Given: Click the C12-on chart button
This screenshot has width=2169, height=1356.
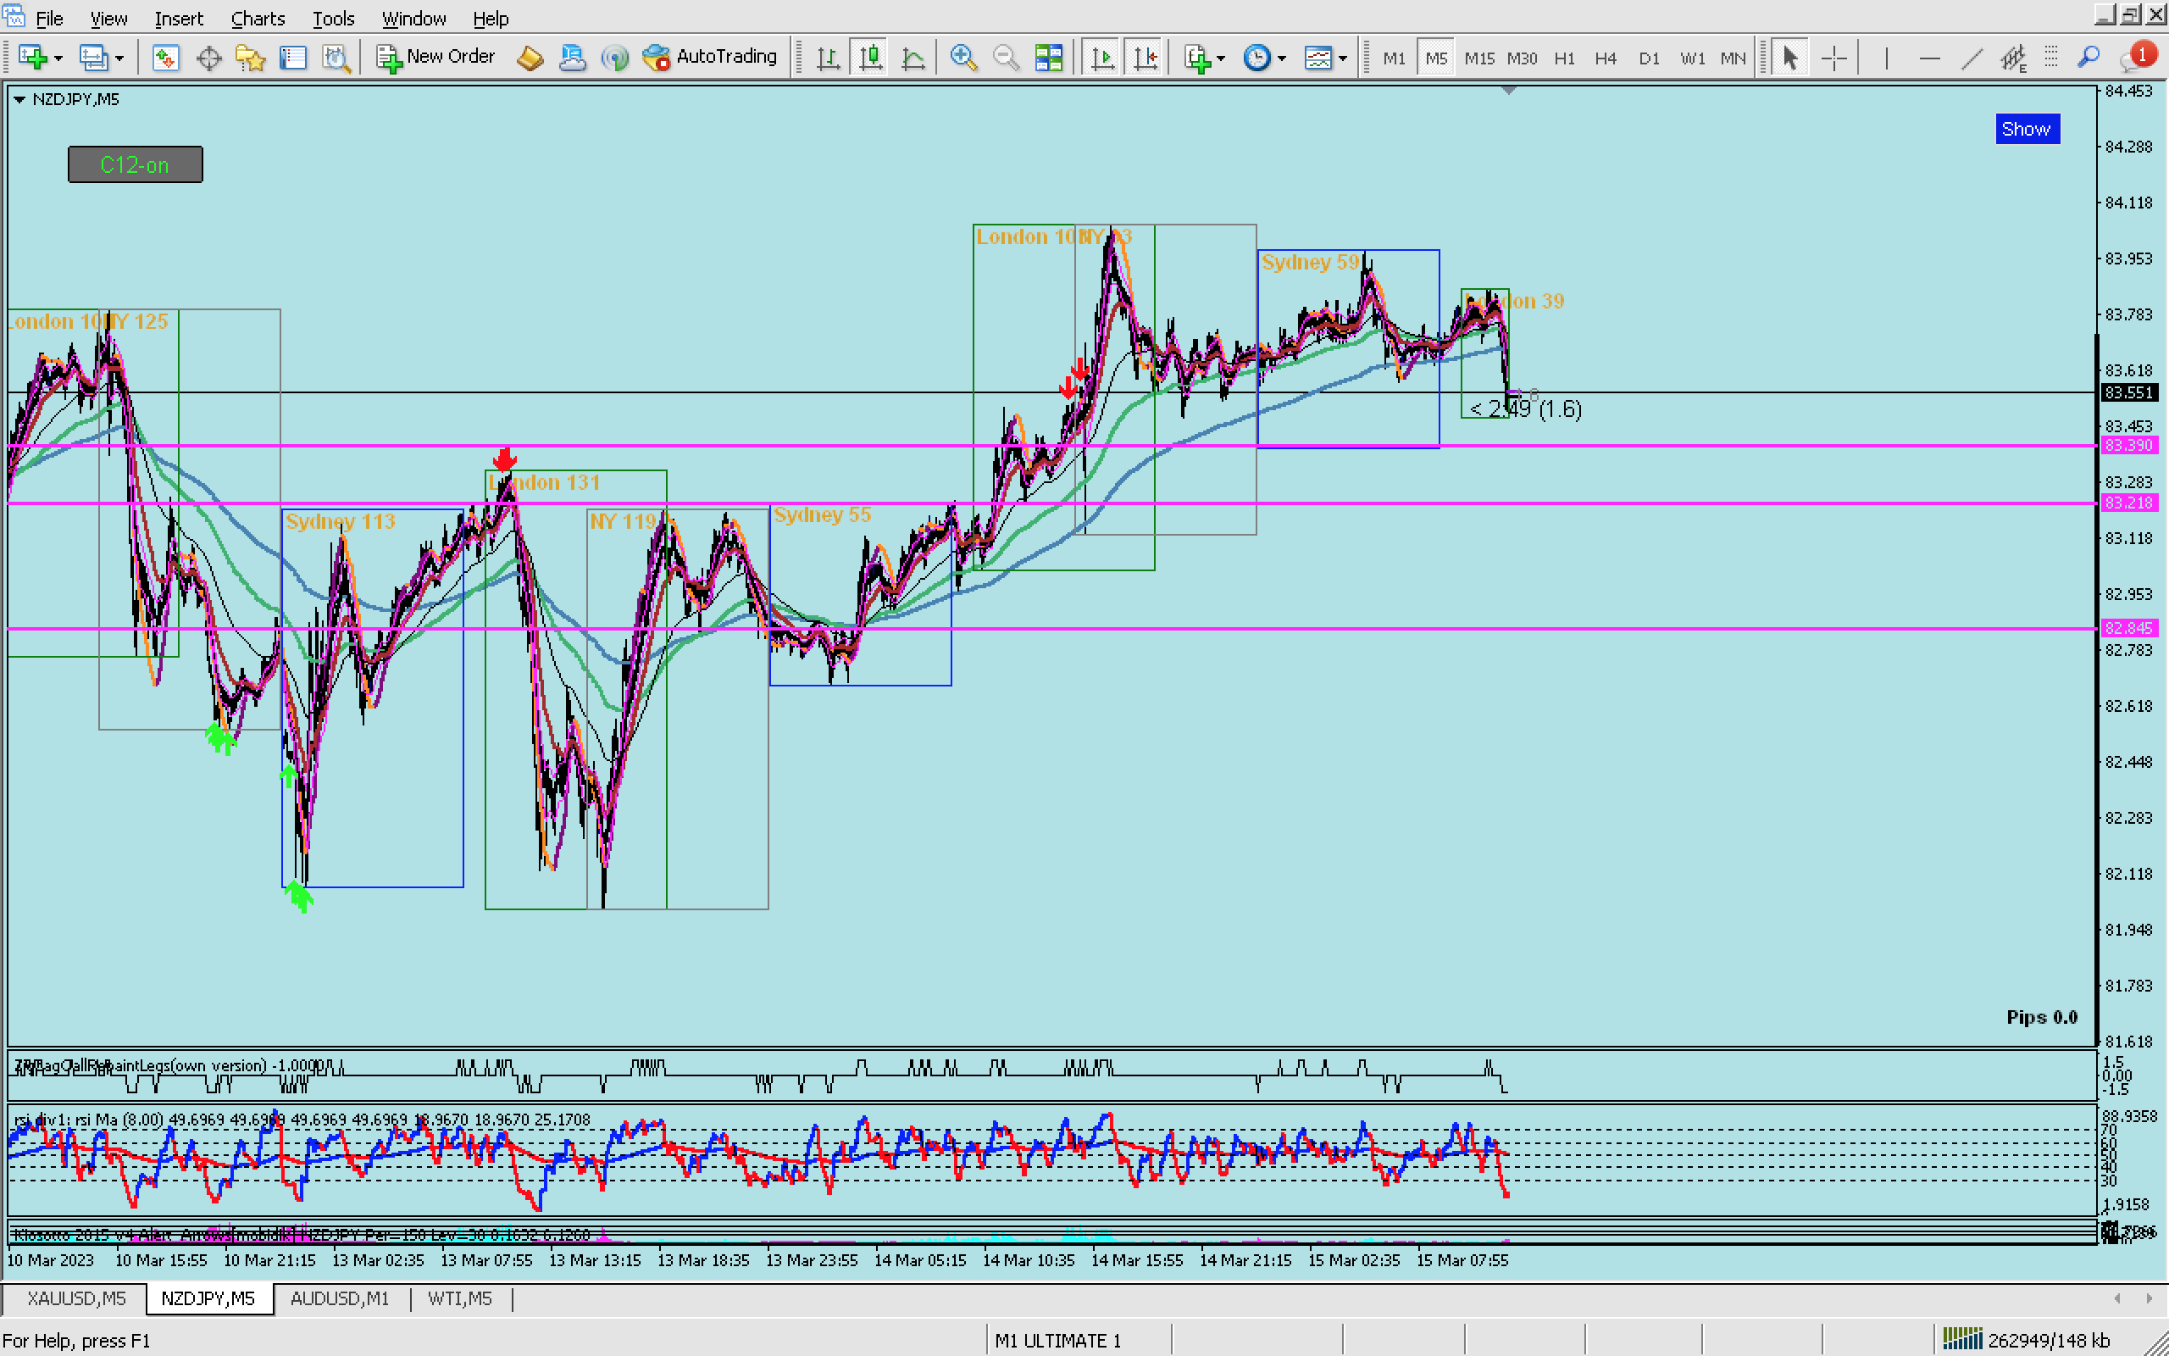Looking at the screenshot, I should 136,165.
